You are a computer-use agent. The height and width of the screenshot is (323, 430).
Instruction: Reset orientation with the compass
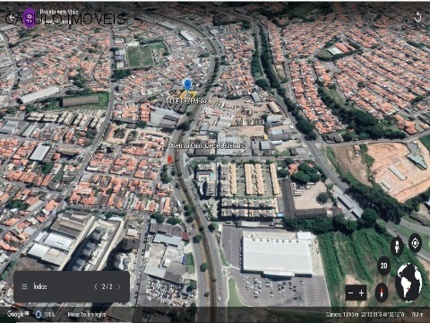[382, 292]
